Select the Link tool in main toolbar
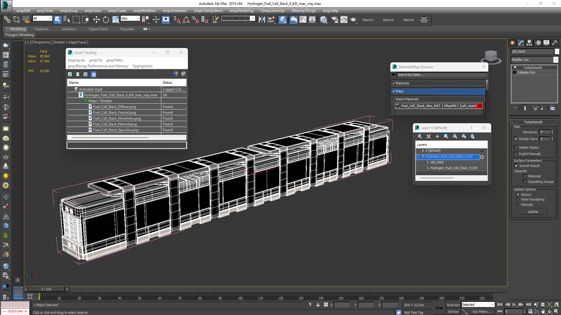Image resolution: width=561 pixels, height=315 pixels. [x=7, y=20]
